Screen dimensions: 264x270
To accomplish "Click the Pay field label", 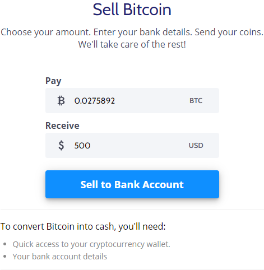I will pos(53,81).
